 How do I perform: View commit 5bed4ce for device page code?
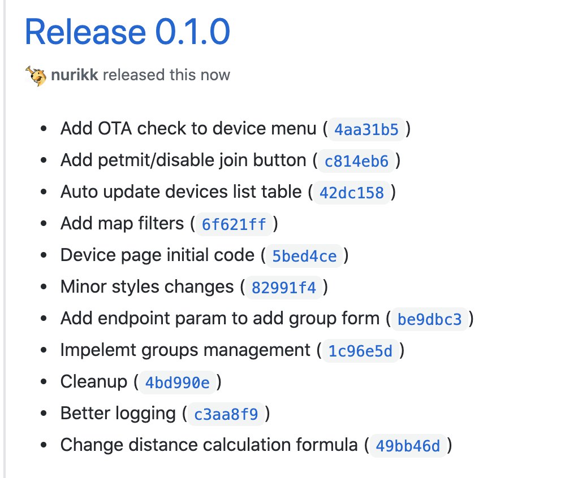[x=304, y=256]
